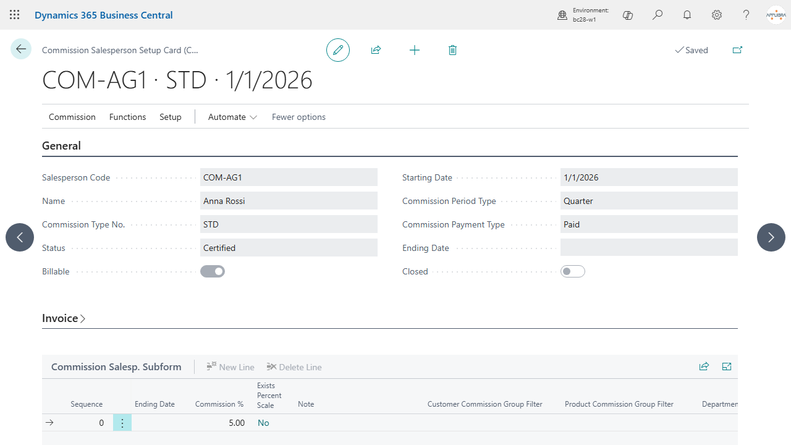
Task: Open the card in a new window
Action: pyautogui.click(x=737, y=50)
